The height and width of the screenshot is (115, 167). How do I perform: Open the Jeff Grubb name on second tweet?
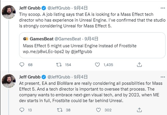click(x=30, y=77)
